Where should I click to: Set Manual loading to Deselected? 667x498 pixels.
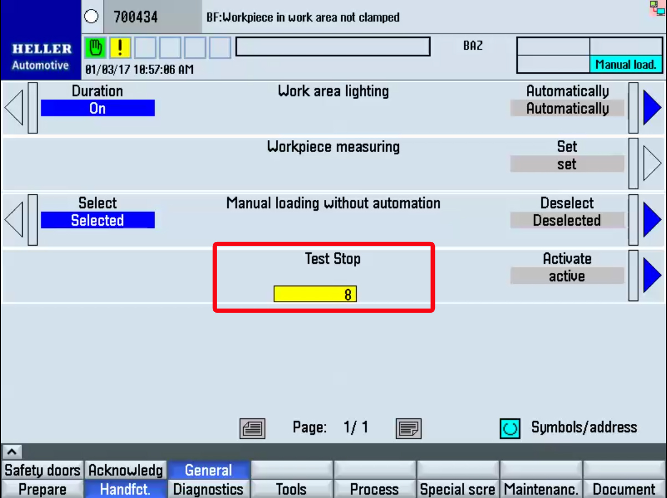(567, 220)
